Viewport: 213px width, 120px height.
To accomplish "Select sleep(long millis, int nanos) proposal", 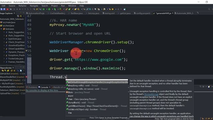I will coord(97,89).
